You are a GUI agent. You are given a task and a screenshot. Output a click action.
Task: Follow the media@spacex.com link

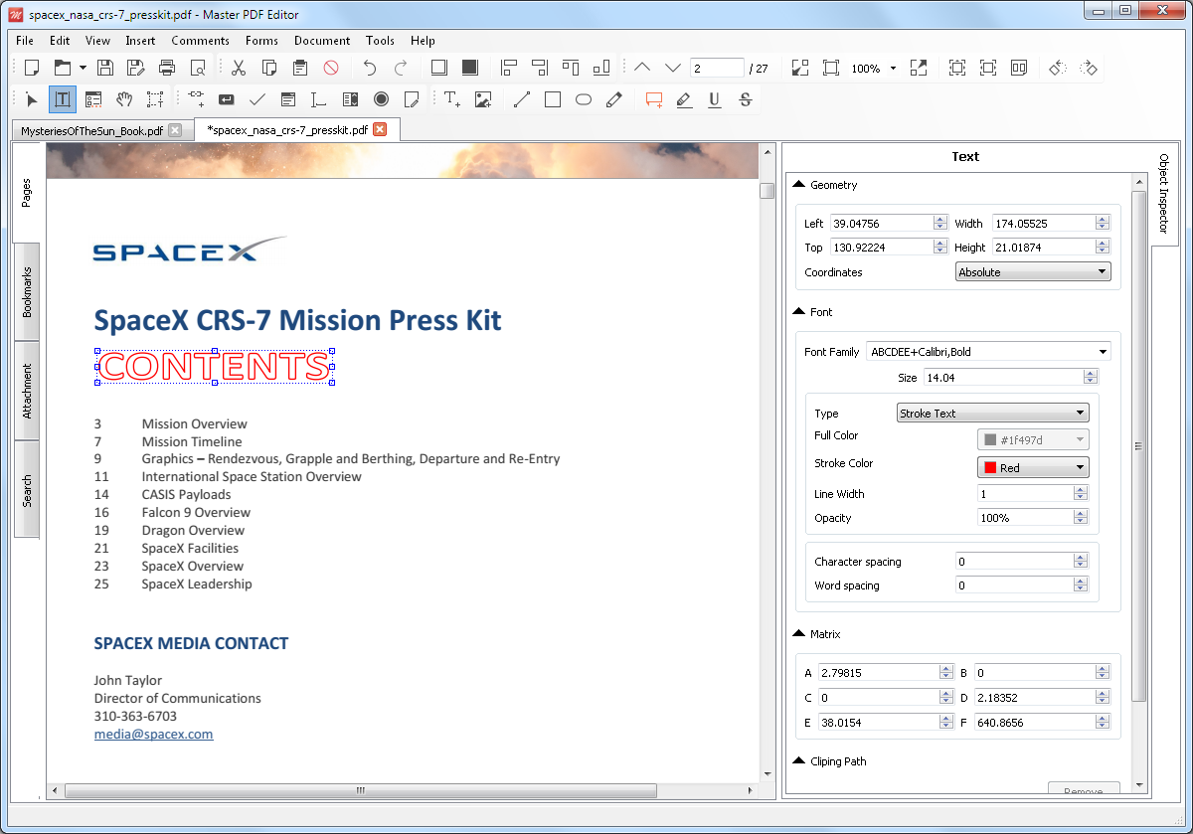[x=153, y=734]
